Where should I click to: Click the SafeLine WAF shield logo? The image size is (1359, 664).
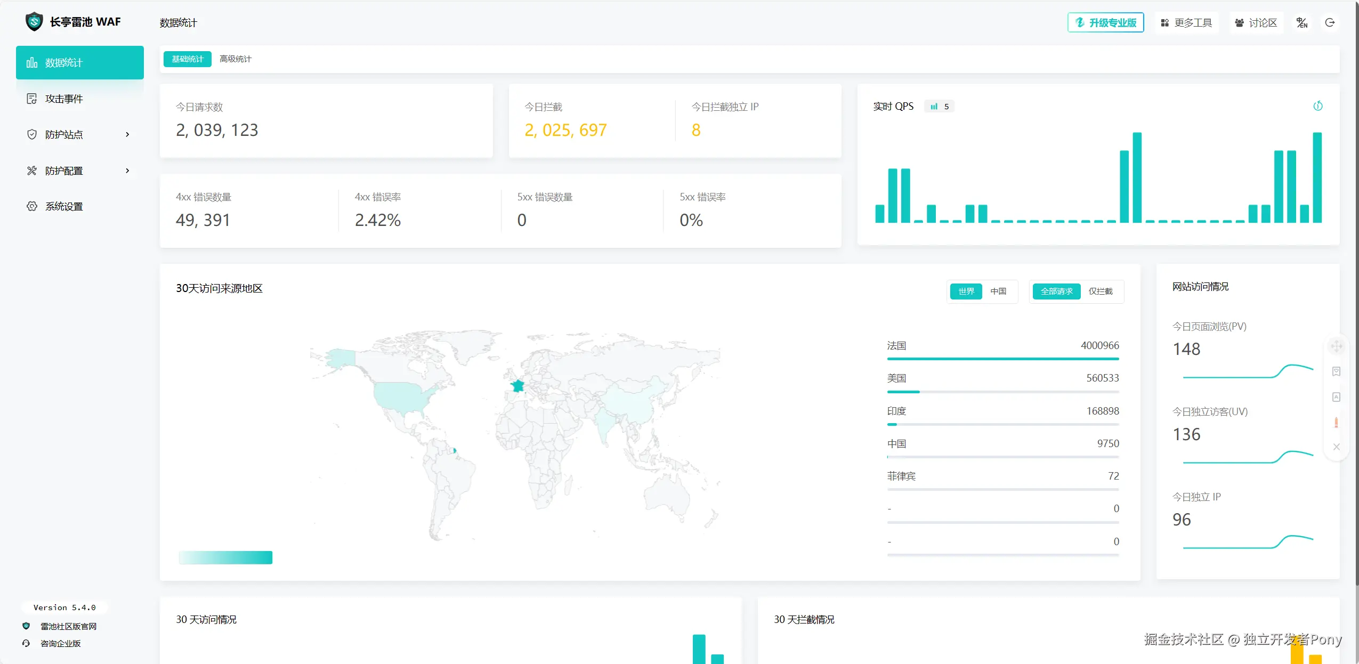click(34, 22)
